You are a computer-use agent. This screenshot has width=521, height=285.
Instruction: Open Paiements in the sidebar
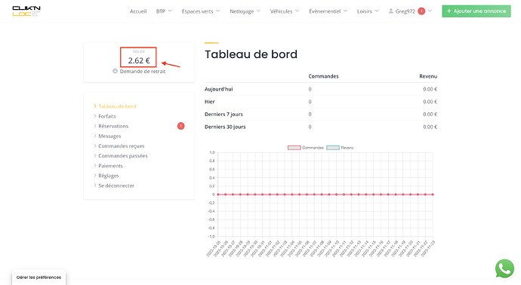tap(110, 166)
